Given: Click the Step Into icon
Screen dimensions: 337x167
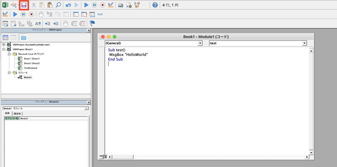Looking at the screenshot, I should [49, 14].
